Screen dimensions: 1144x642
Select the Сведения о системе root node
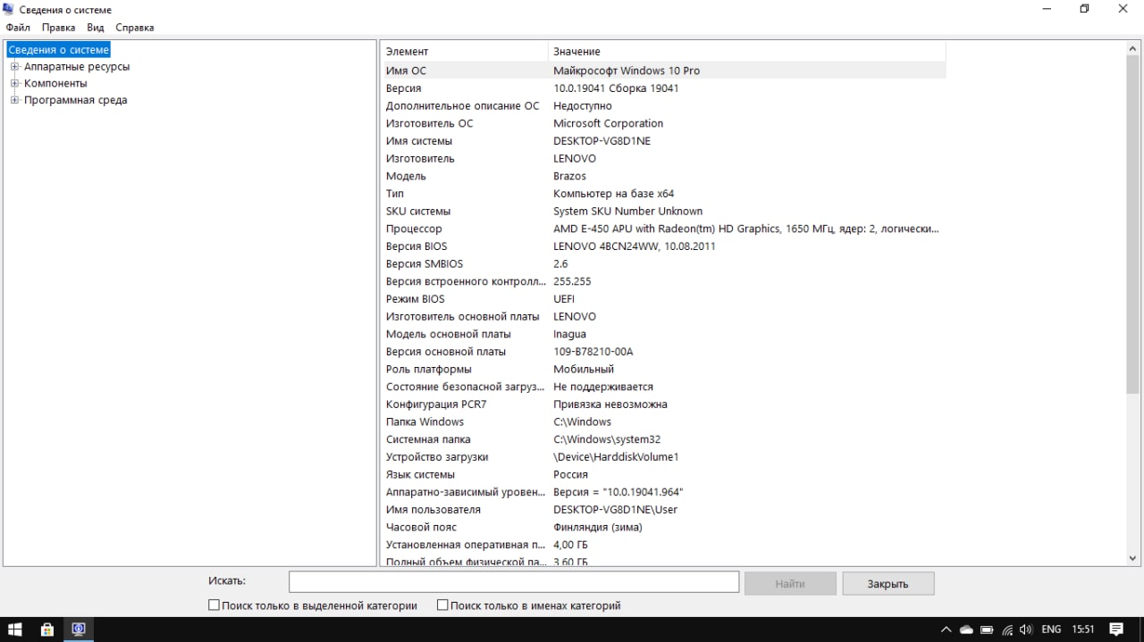(58, 50)
